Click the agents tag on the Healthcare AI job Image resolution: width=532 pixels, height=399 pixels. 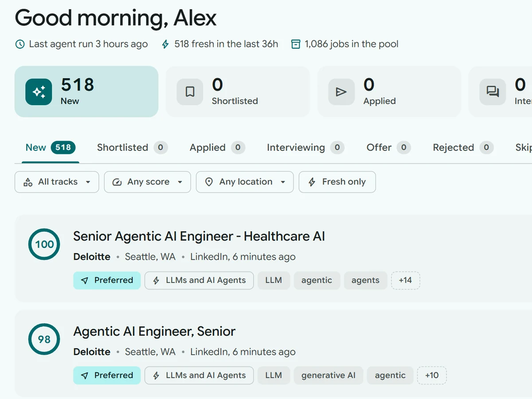(x=365, y=280)
